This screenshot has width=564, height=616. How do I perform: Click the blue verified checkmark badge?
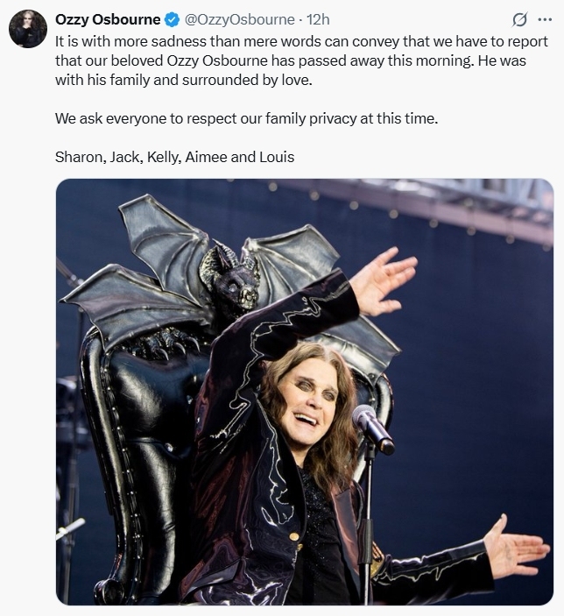tap(172, 19)
